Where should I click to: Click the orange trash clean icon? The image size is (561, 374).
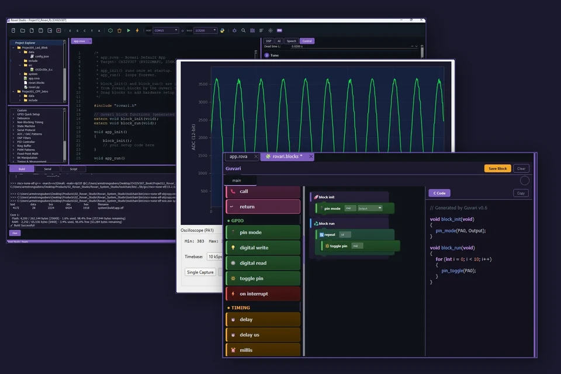pyautogui.click(x=119, y=31)
